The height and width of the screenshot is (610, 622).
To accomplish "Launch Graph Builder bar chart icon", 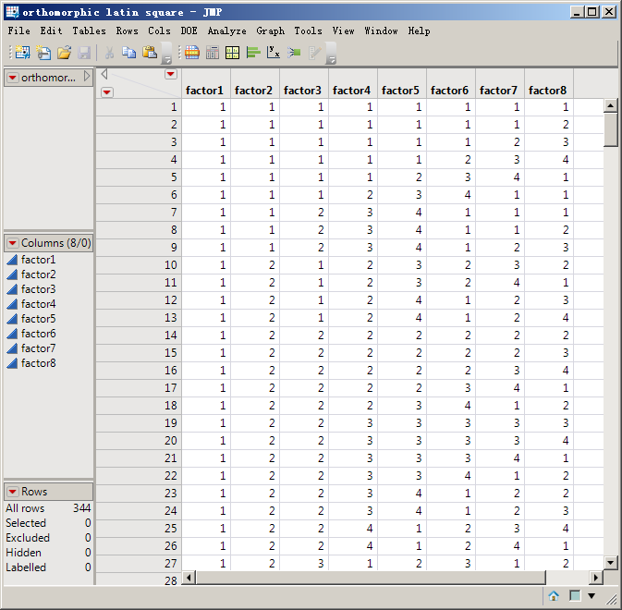I will [253, 53].
